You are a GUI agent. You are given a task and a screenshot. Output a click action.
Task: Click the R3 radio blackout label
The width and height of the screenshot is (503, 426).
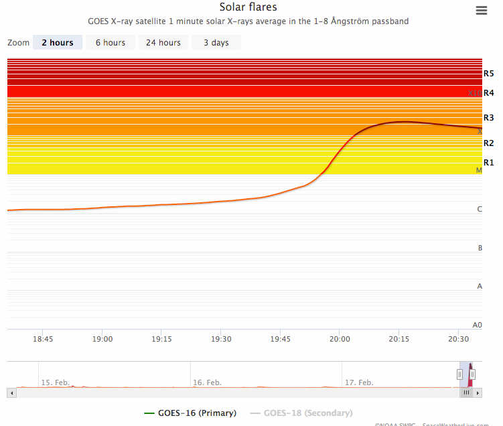[x=488, y=118]
